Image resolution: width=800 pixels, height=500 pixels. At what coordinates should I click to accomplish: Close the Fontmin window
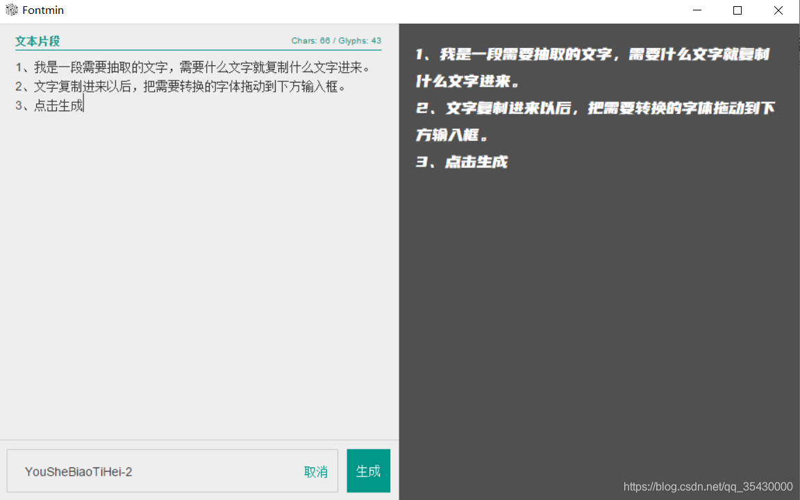778,10
